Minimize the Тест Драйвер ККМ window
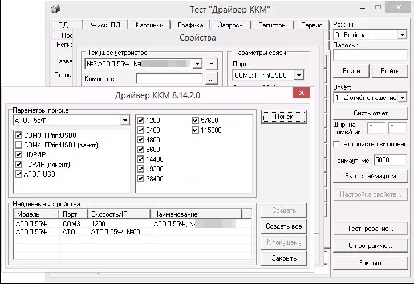Viewport: 414px width, 284px height. click(363, 8)
